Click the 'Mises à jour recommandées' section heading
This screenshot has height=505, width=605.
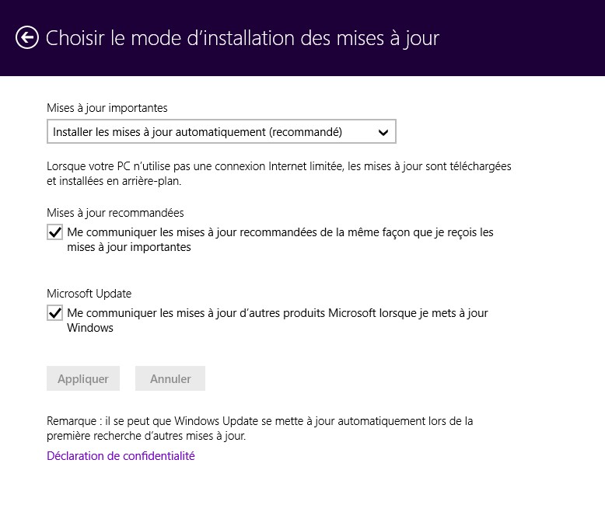(x=115, y=213)
